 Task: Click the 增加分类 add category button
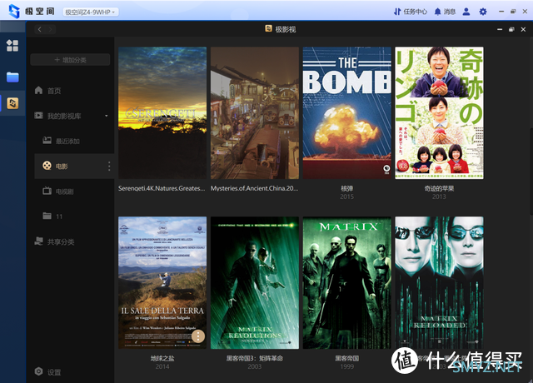click(70, 60)
